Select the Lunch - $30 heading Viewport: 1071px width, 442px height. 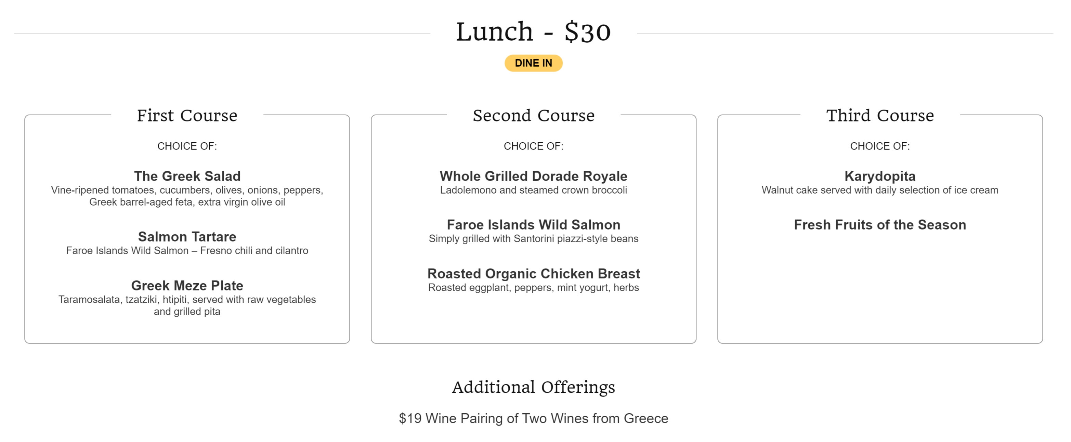coord(533,32)
